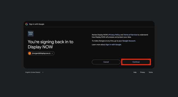Image resolution: width=178 pixels, height=97 pixels.
Task: Expand the English (United States) language selector
Action: [x=34, y=72]
